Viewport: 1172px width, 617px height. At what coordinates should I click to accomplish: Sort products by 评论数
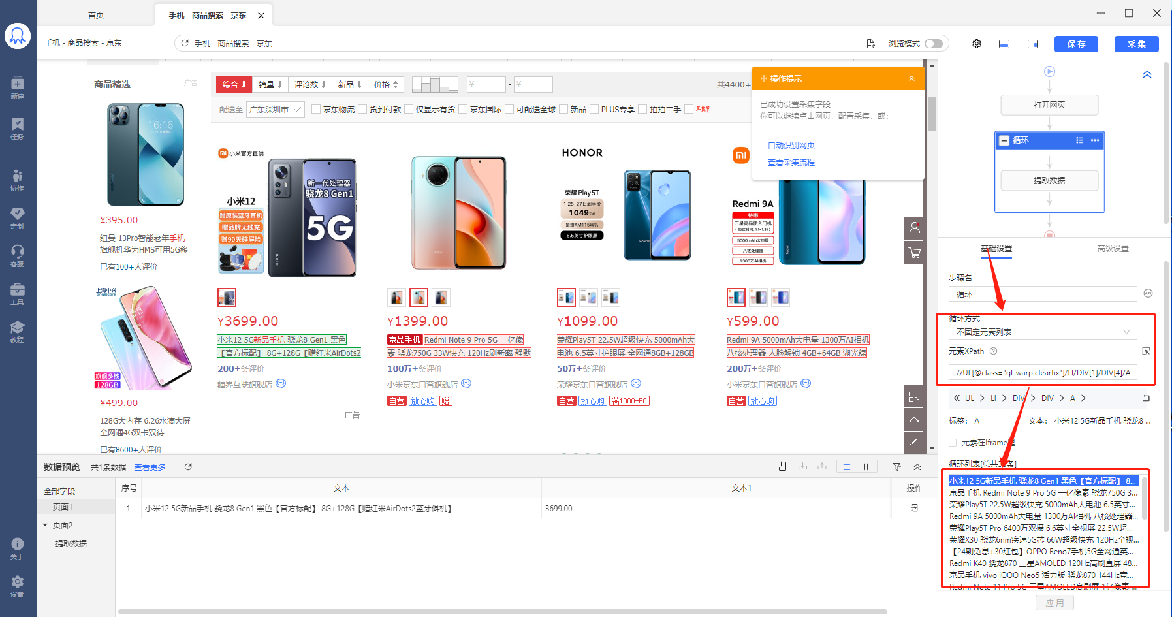click(309, 84)
